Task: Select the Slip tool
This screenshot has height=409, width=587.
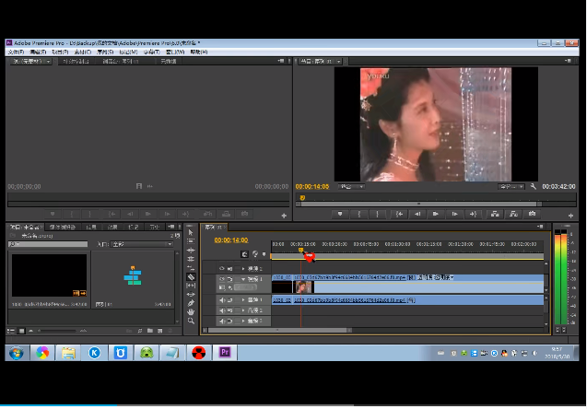Action: coord(191,286)
